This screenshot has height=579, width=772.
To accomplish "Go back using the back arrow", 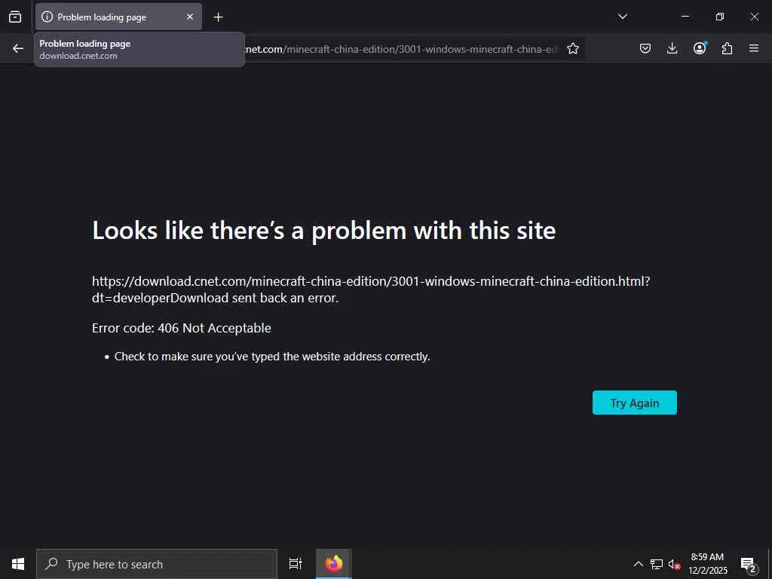I will coord(18,48).
